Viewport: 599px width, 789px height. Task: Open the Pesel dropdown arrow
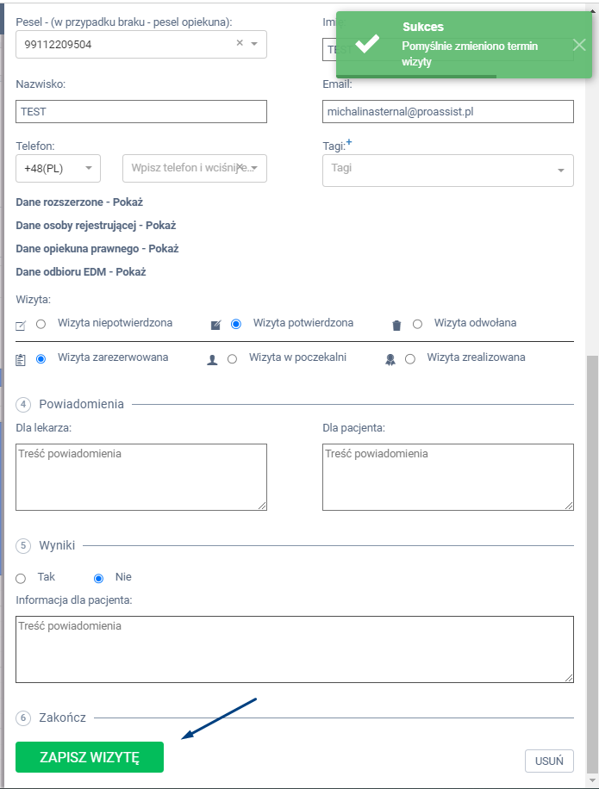click(x=254, y=44)
